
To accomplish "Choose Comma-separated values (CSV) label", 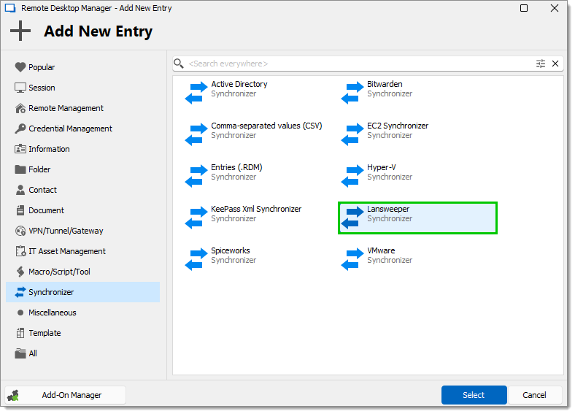I will [x=266, y=126].
